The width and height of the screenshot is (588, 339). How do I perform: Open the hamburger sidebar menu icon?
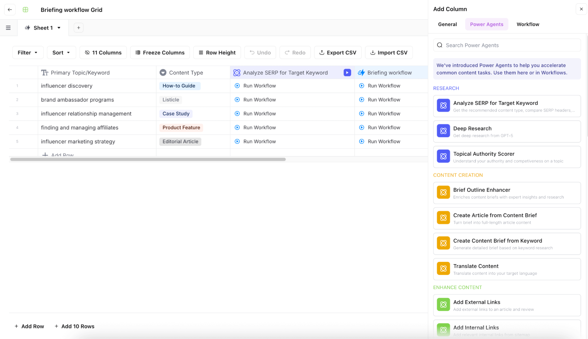coord(8,28)
